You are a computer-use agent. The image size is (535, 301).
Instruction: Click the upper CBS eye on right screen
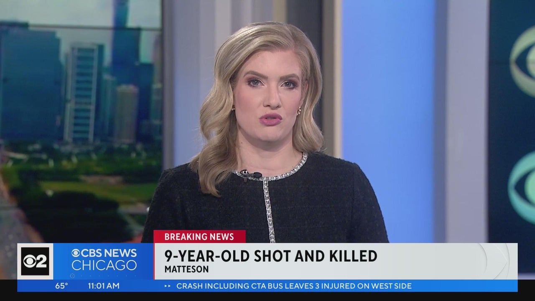[522, 63]
